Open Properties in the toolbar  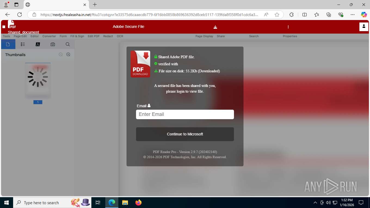coord(290,36)
